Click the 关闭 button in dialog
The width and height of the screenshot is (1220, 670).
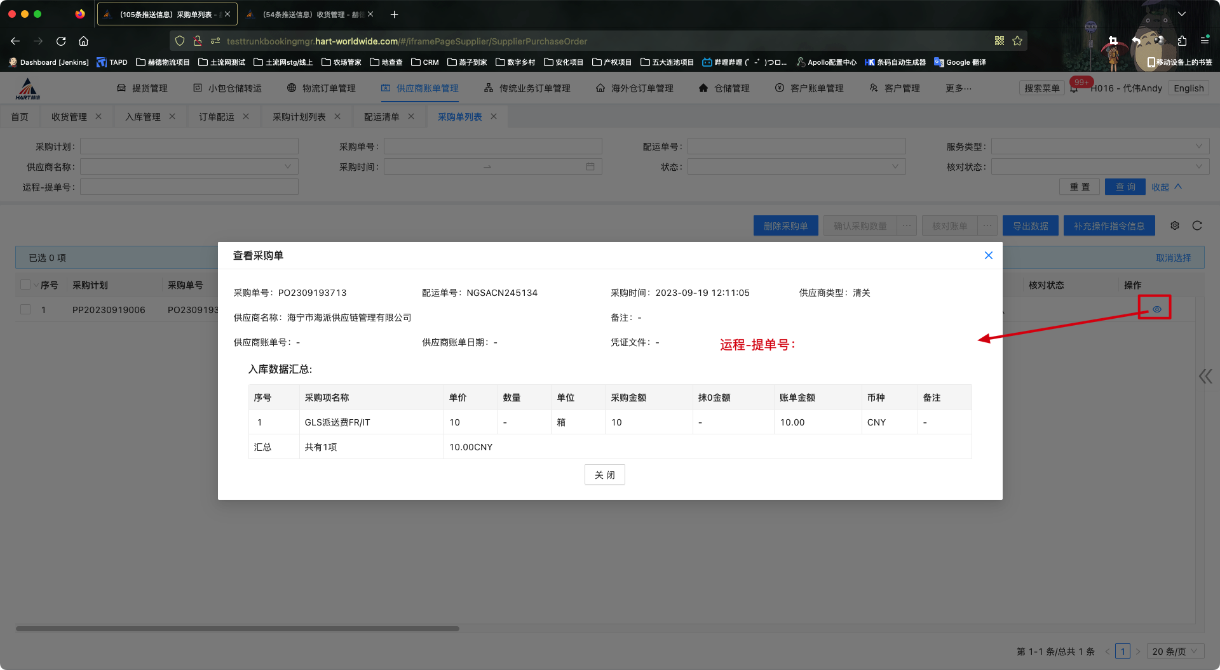click(604, 475)
